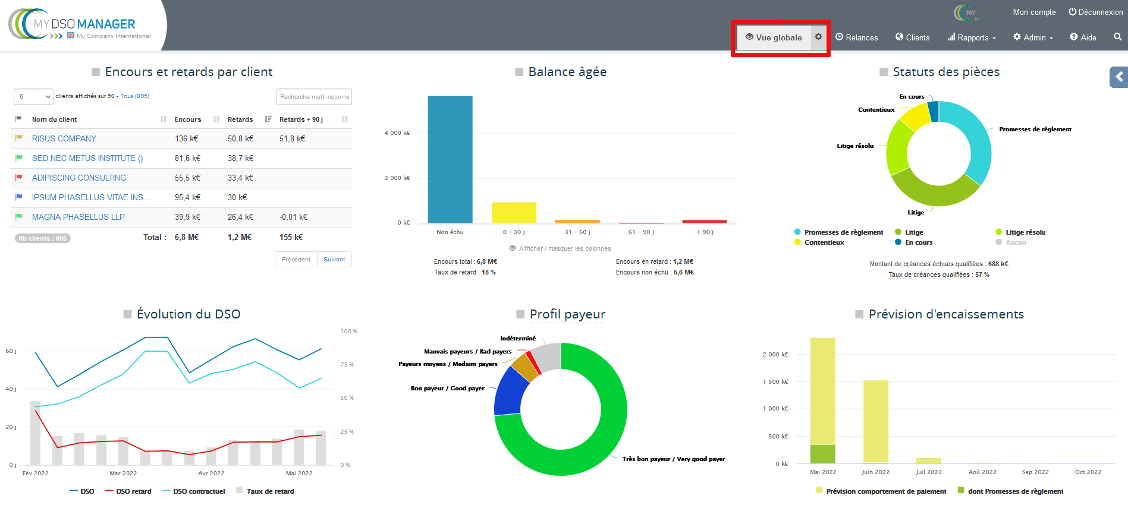Click the orange flag next to RISUS COMPANY
Viewport: 1128px width, 505px height.
tap(18, 138)
